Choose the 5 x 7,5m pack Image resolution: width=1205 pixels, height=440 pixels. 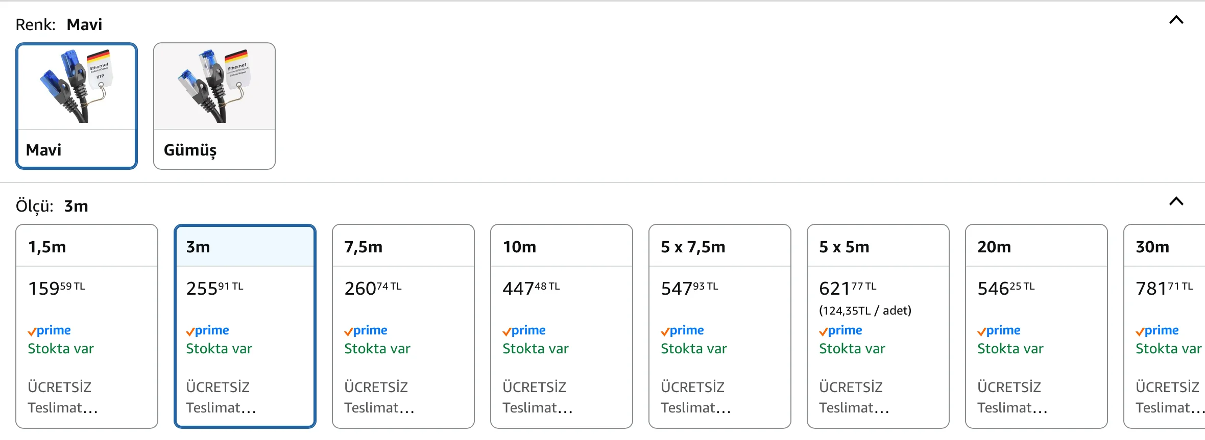pyautogui.click(x=720, y=247)
